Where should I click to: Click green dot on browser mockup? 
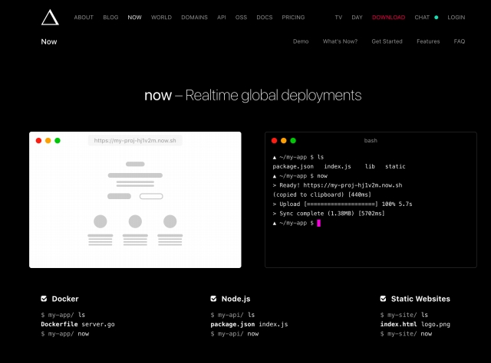point(58,140)
